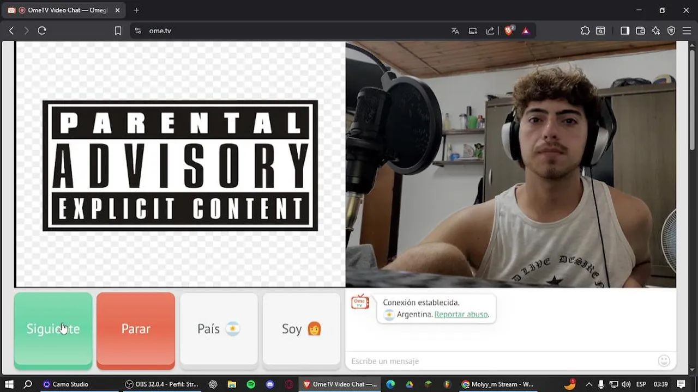698x392 pixels.
Task: Bookmark this page with bookmark icon
Action: [118, 31]
